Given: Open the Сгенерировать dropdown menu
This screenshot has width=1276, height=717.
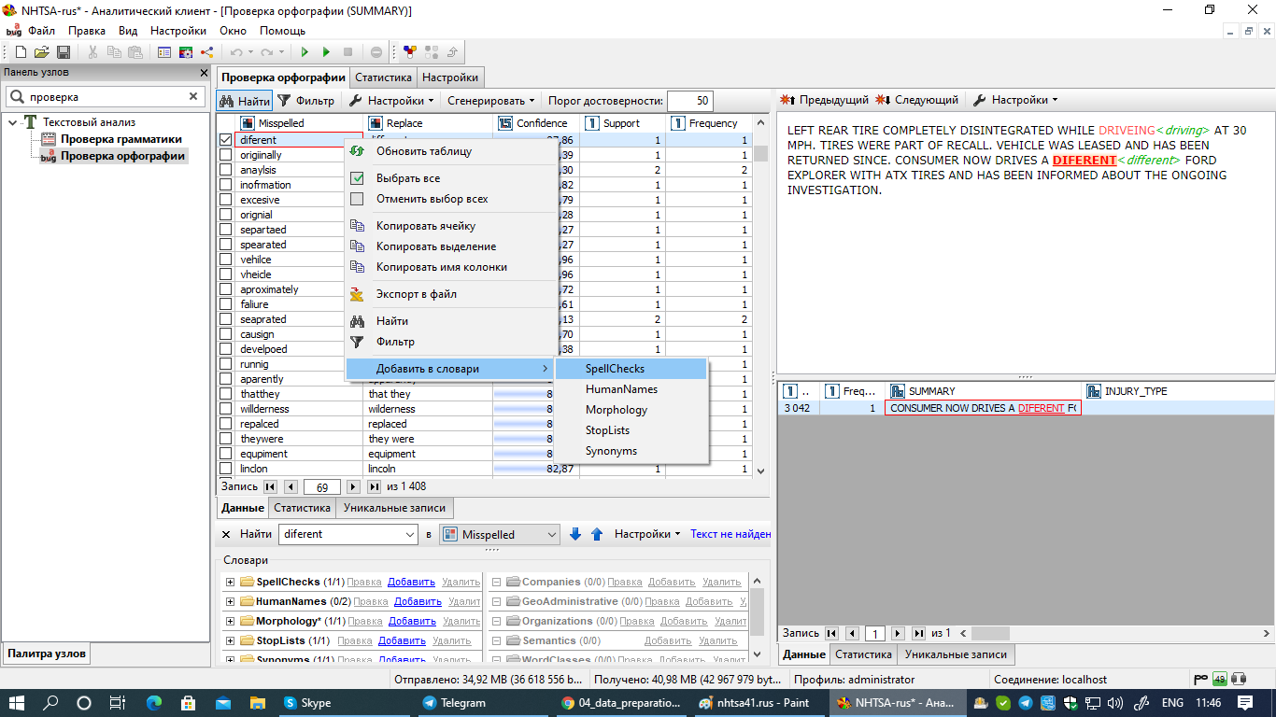Looking at the screenshot, I should pyautogui.click(x=490, y=101).
